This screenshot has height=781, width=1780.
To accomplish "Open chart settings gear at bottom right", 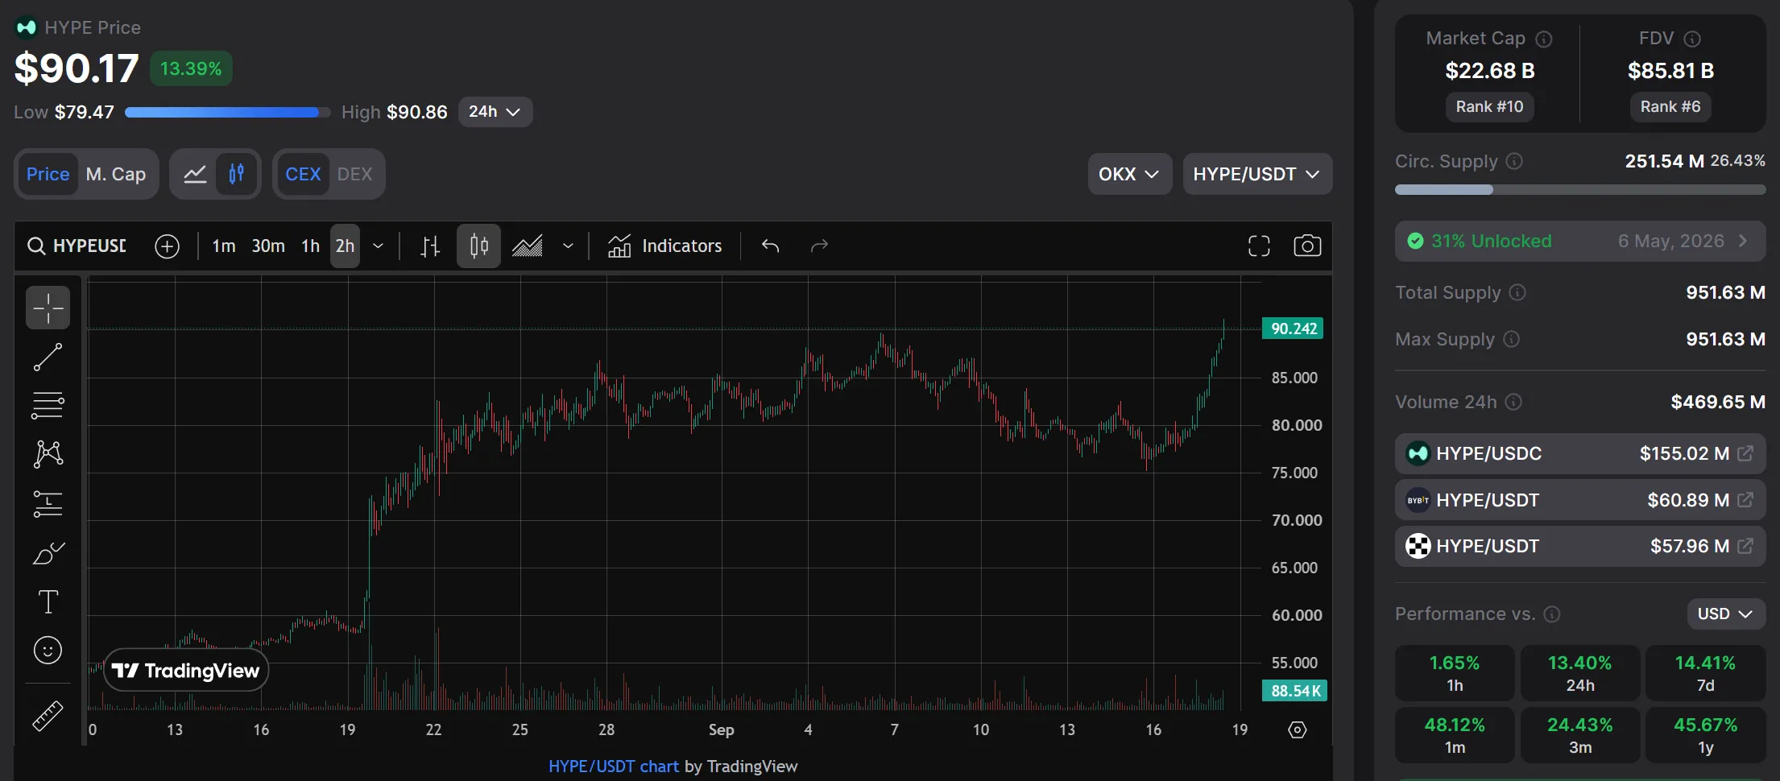I will pos(1298,730).
